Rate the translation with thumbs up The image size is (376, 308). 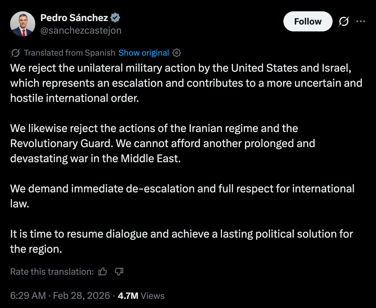point(103,272)
